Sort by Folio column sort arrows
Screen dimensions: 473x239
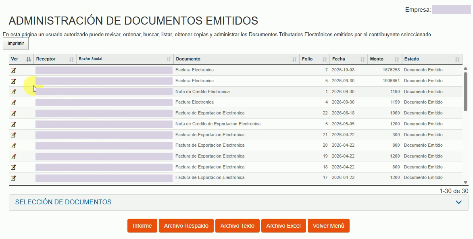[325, 59]
